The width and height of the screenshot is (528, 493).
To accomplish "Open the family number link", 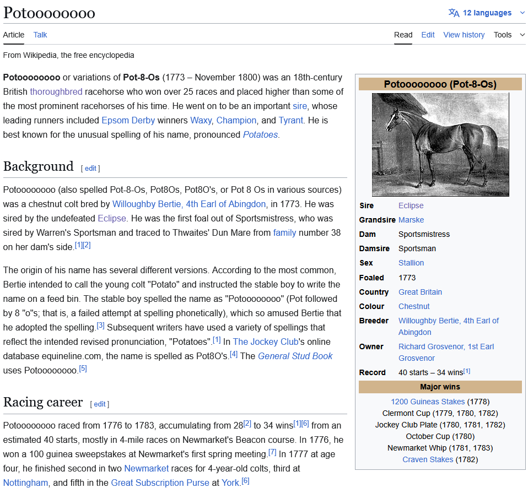I will 284,232.
